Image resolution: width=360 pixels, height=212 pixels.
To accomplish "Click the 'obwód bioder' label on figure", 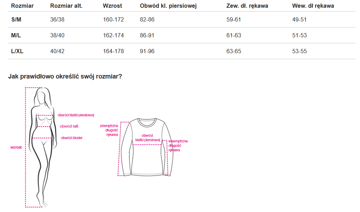I will (72, 138).
